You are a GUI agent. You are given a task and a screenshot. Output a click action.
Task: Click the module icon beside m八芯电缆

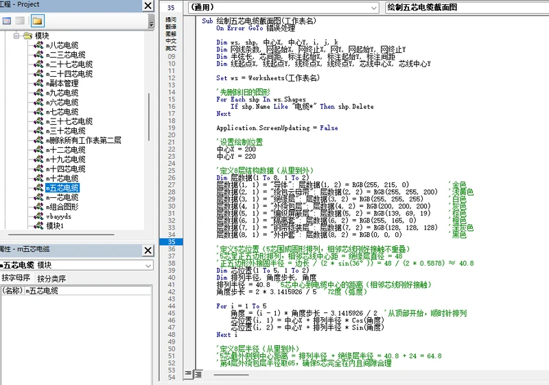[38, 45]
